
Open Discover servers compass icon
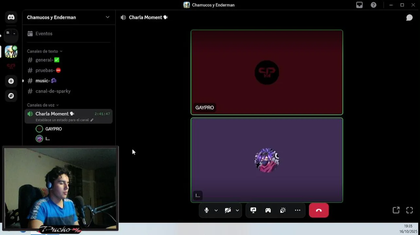pos(11,96)
